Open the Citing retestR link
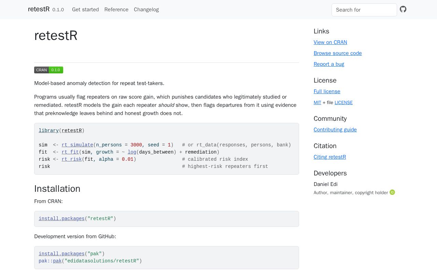 click(x=330, y=157)
